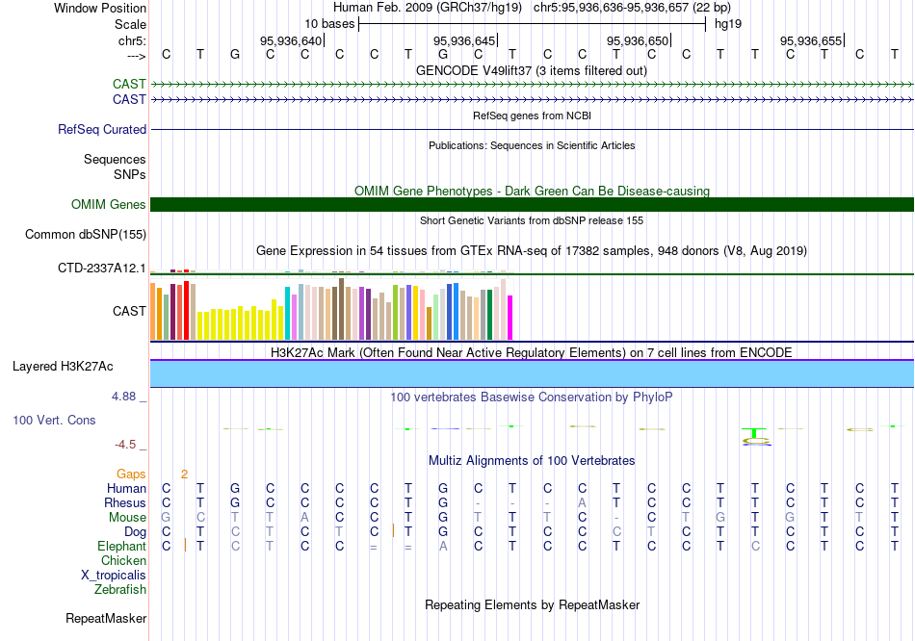Screen dimensions: 915x641
Task: Click the Zebrafish species label
Action: coord(120,589)
